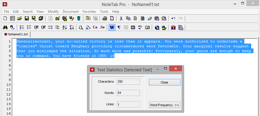Click the Ca capitalize icon
Viewport: 260px width, 116px height.
(x=95, y=27)
